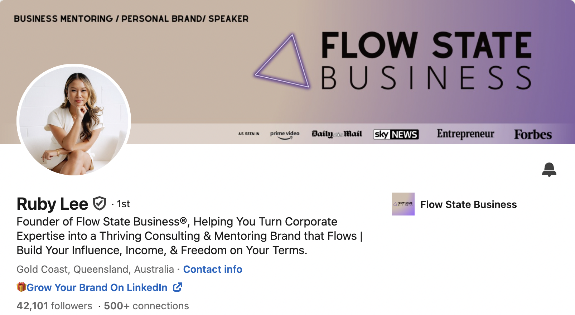The height and width of the screenshot is (315, 575).
Task: Click the notification bell icon
Action: (549, 169)
